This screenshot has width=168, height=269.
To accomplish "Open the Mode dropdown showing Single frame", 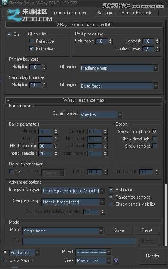I will point(63,231).
